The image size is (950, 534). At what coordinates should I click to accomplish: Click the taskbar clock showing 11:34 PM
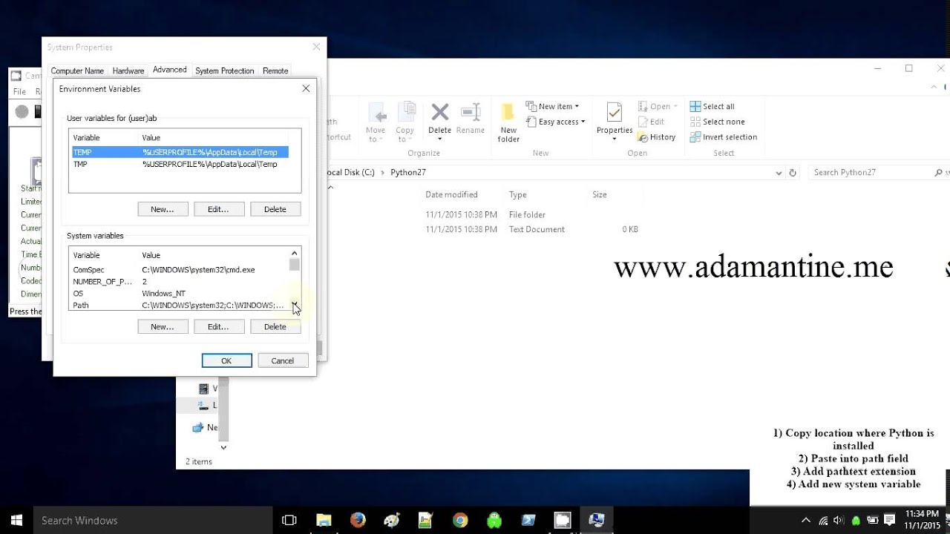click(x=923, y=519)
